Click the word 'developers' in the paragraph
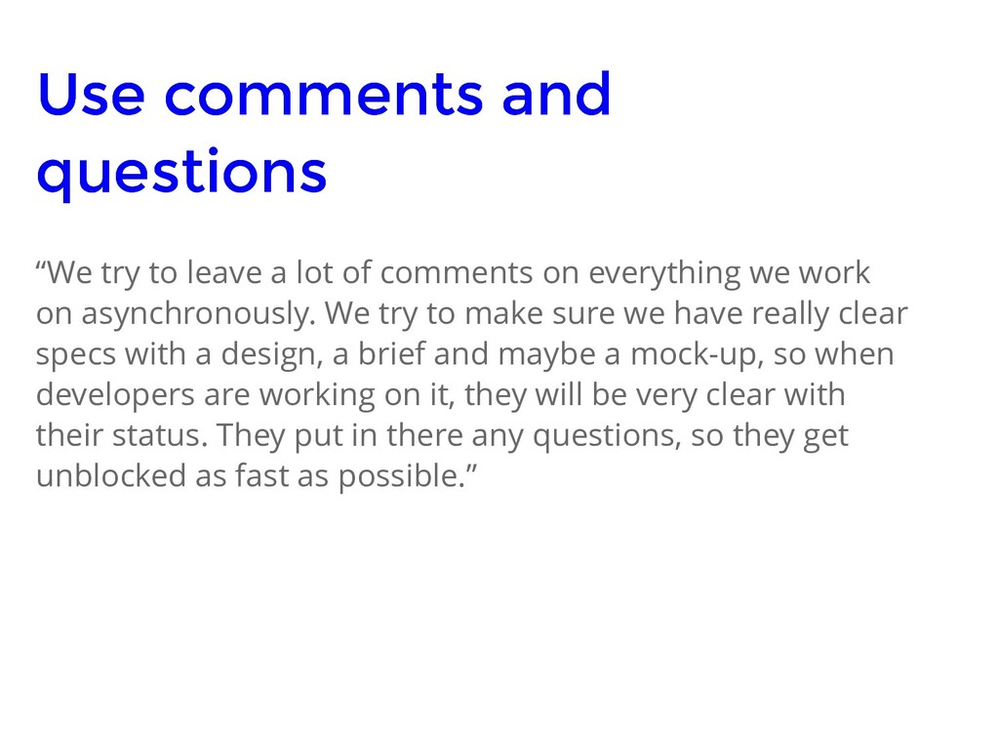The height and width of the screenshot is (729, 999). (115, 395)
